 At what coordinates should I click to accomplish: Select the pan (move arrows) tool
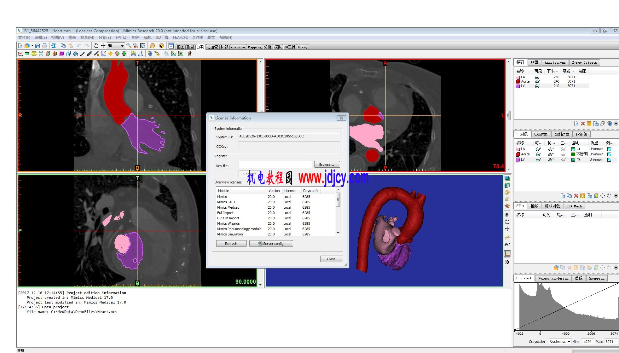(103, 46)
